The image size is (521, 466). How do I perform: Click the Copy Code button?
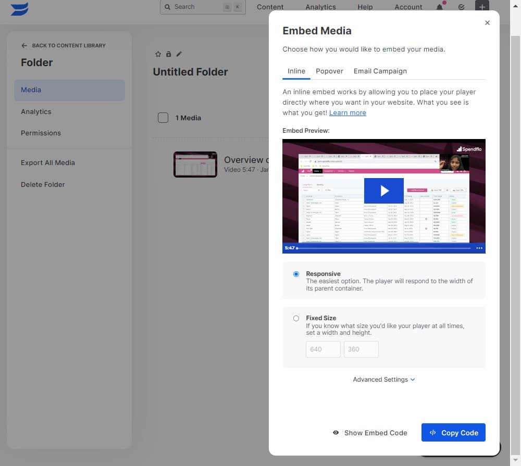click(453, 432)
